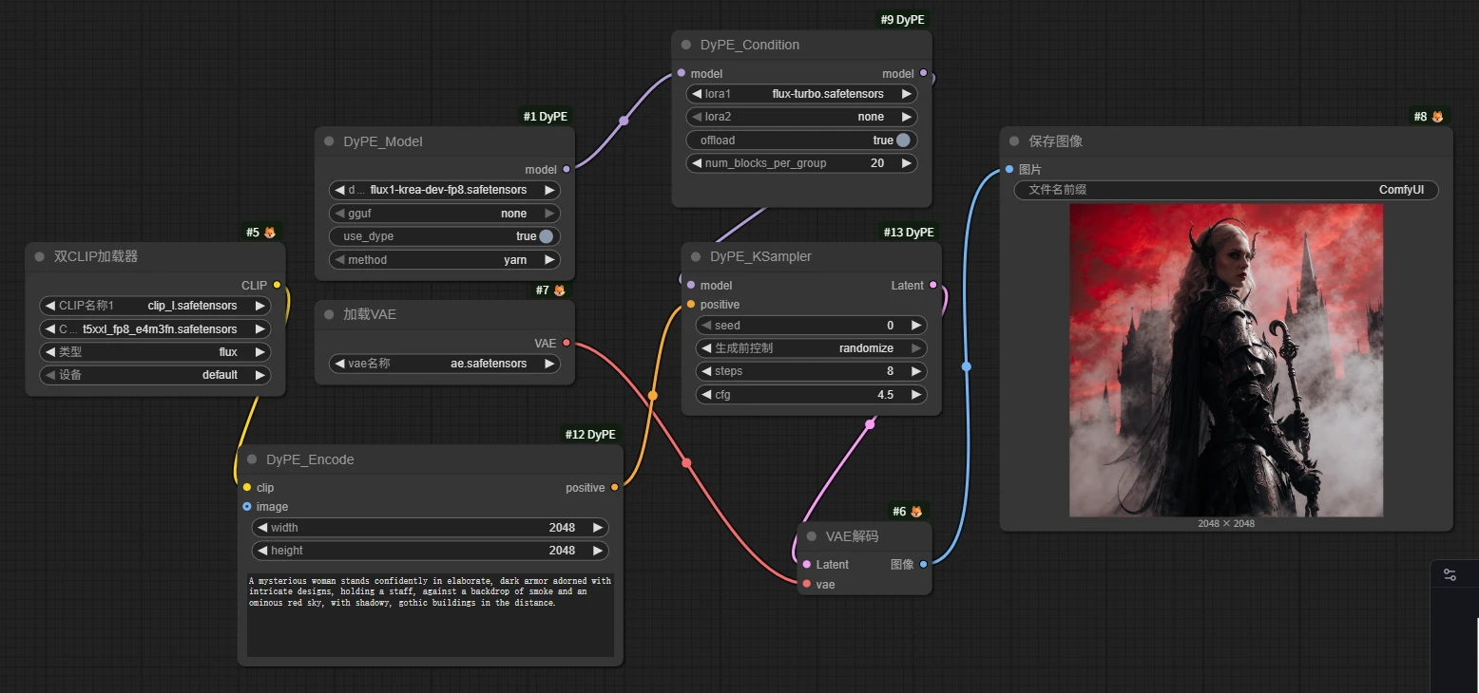Decrease num_blocks_per_group with its left arrow
The width and height of the screenshot is (1479, 693).
(x=697, y=163)
